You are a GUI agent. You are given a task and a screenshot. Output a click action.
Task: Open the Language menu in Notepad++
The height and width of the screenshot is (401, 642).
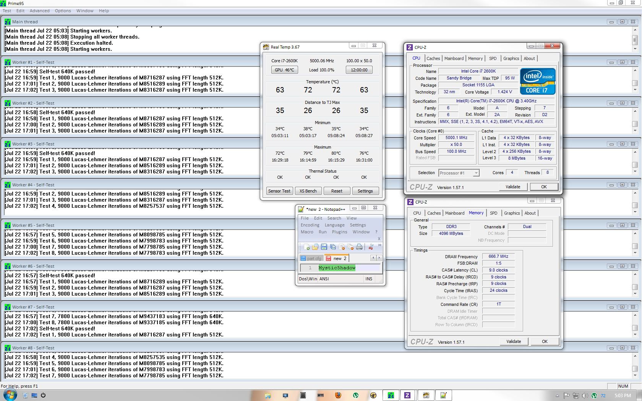click(x=335, y=225)
